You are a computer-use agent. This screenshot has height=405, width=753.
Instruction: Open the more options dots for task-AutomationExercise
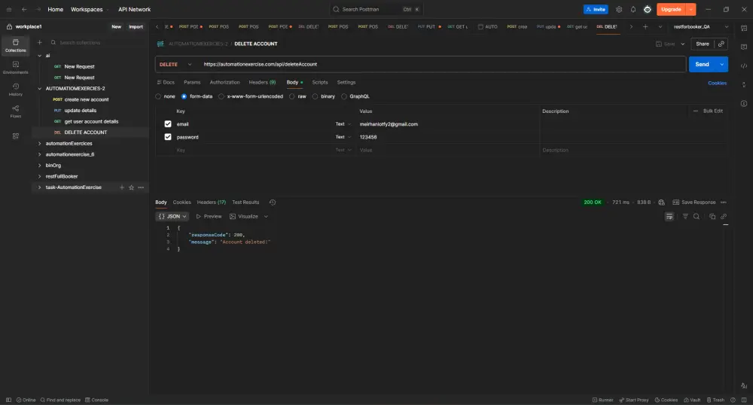tap(141, 187)
